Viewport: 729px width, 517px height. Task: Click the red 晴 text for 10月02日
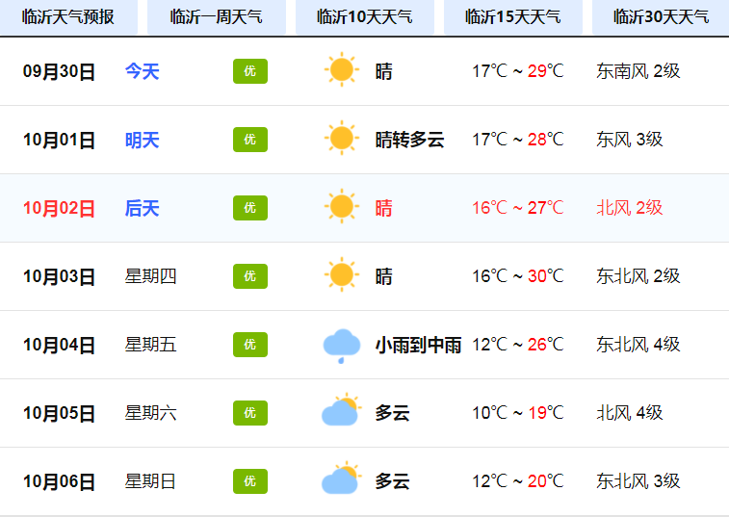[x=384, y=208]
